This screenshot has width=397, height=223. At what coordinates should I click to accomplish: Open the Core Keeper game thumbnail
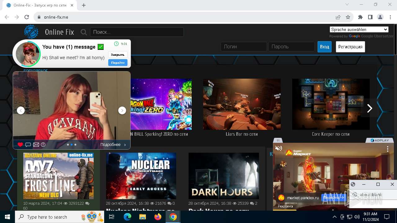click(331, 104)
